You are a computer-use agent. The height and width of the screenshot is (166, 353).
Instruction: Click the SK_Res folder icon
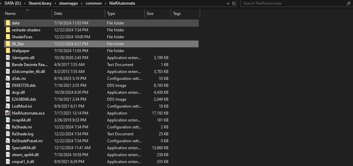[8, 44]
